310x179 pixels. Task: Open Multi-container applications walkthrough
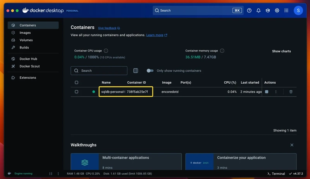coord(126,162)
